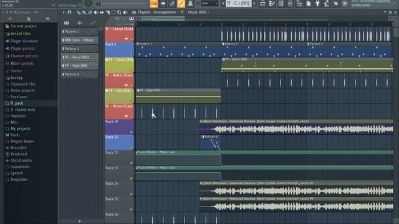The image size is (399, 224).
Task: Show pattern clips in picker panel
Action: pos(67,23)
